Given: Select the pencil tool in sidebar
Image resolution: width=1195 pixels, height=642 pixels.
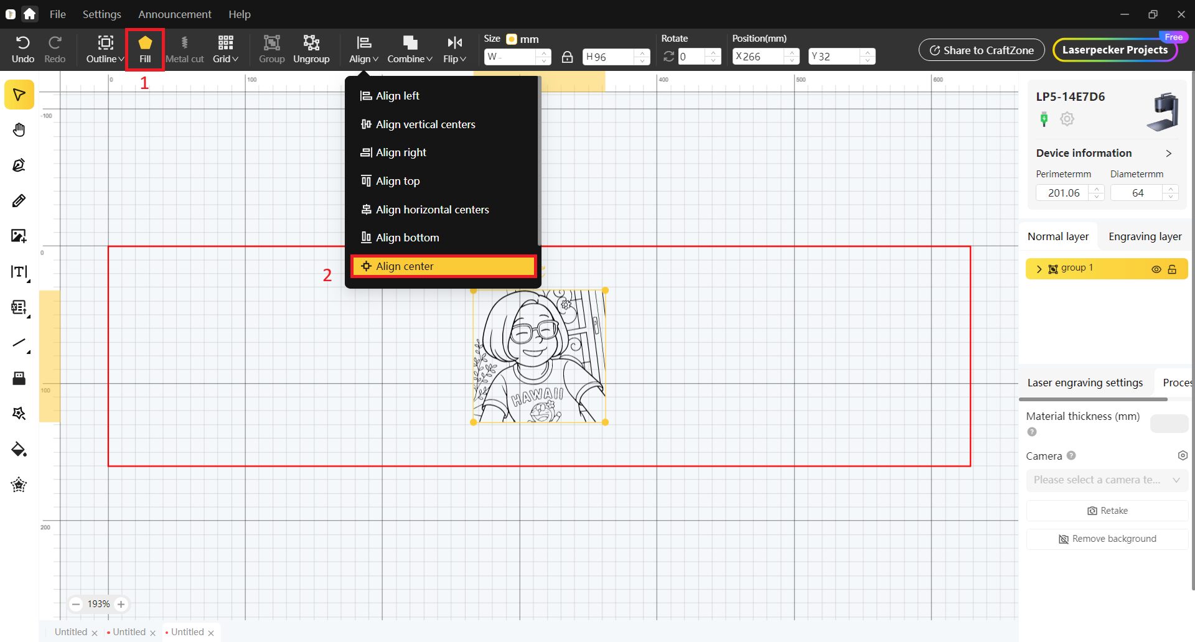Looking at the screenshot, I should pyautogui.click(x=19, y=200).
